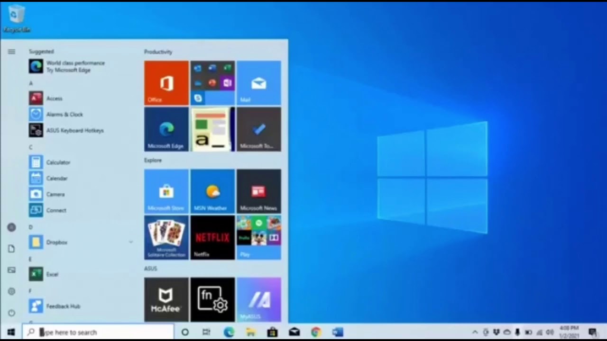Open the Mail tile

259,83
